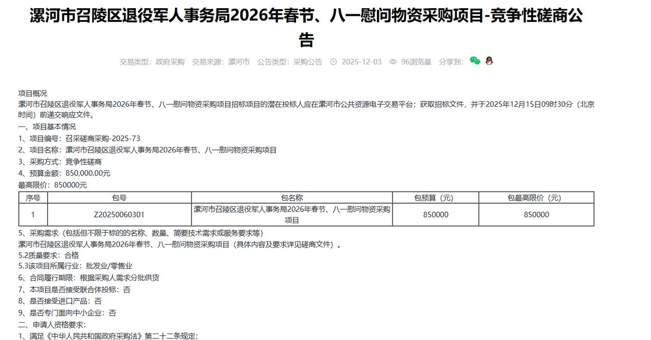The image size is (651, 340).
Task: Select the 850000 package budget cell
Action: (435, 214)
